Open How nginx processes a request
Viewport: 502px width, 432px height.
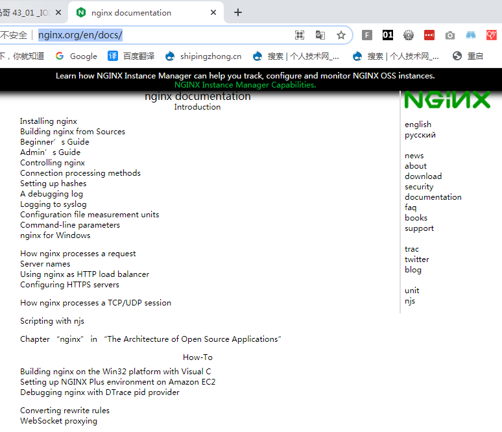click(78, 254)
